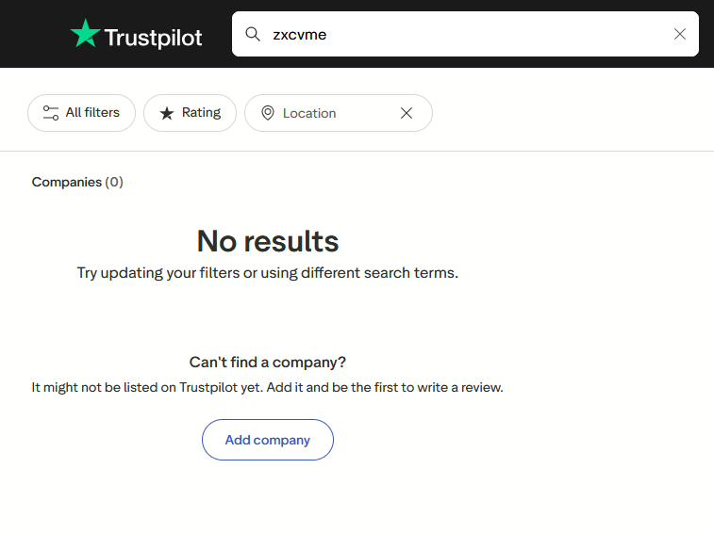Click the "Can't find a company?" heading

click(x=268, y=363)
